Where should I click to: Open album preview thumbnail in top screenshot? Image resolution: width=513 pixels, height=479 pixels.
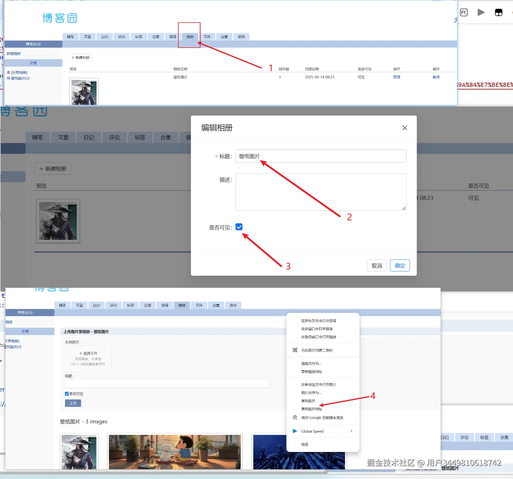(x=84, y=92)
